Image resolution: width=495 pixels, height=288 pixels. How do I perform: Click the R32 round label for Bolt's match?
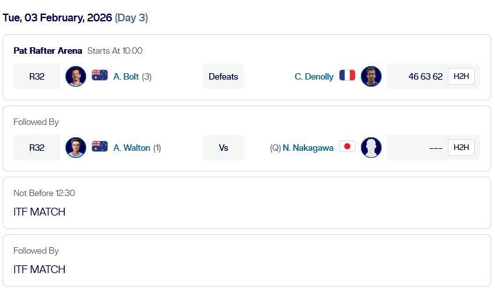point(37,76)
